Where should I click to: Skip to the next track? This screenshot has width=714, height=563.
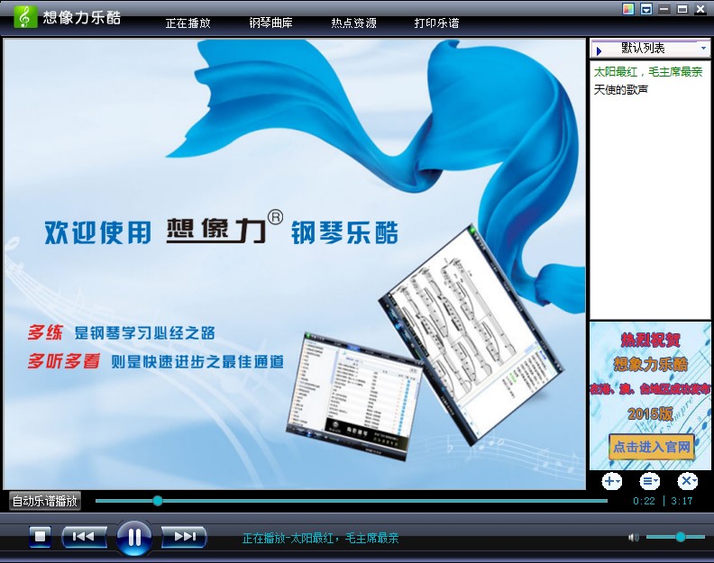(x=184, y=537)
